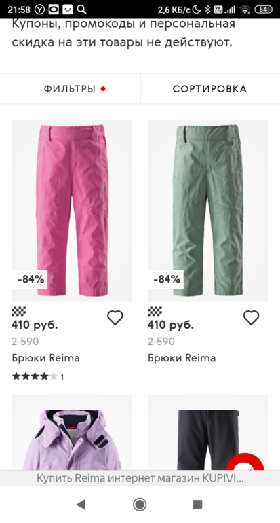View the four-star rating reviews

[x=38, y=377]
